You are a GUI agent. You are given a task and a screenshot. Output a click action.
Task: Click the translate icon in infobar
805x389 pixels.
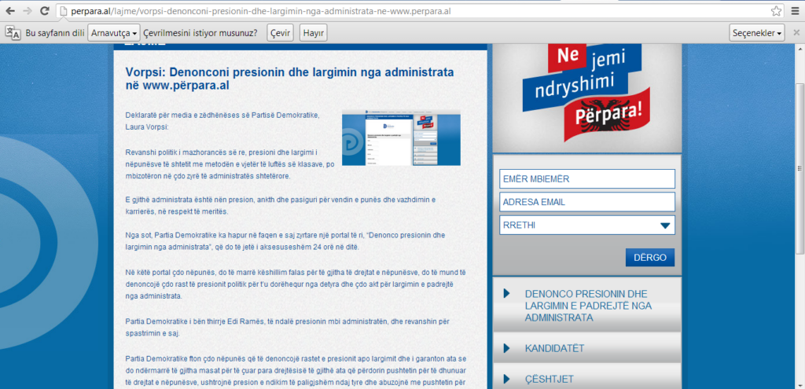tap(13, 33)
